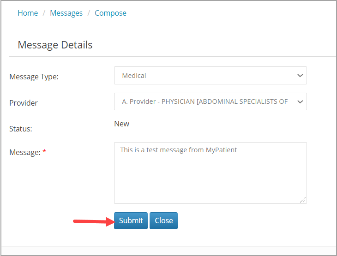Click the red required asterisk next to Message
The width and height of the screenshot is (337, 256).
point(44,152)
